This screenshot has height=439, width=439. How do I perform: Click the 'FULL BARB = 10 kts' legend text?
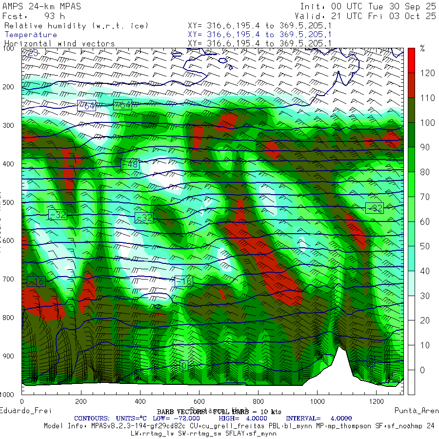pyautogui.click(x=247, y=412)
